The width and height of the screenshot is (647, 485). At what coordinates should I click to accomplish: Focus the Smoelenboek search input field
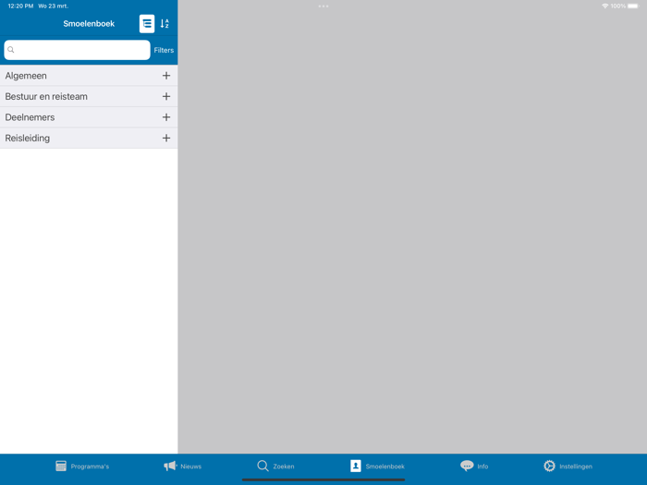click(77, 50)
